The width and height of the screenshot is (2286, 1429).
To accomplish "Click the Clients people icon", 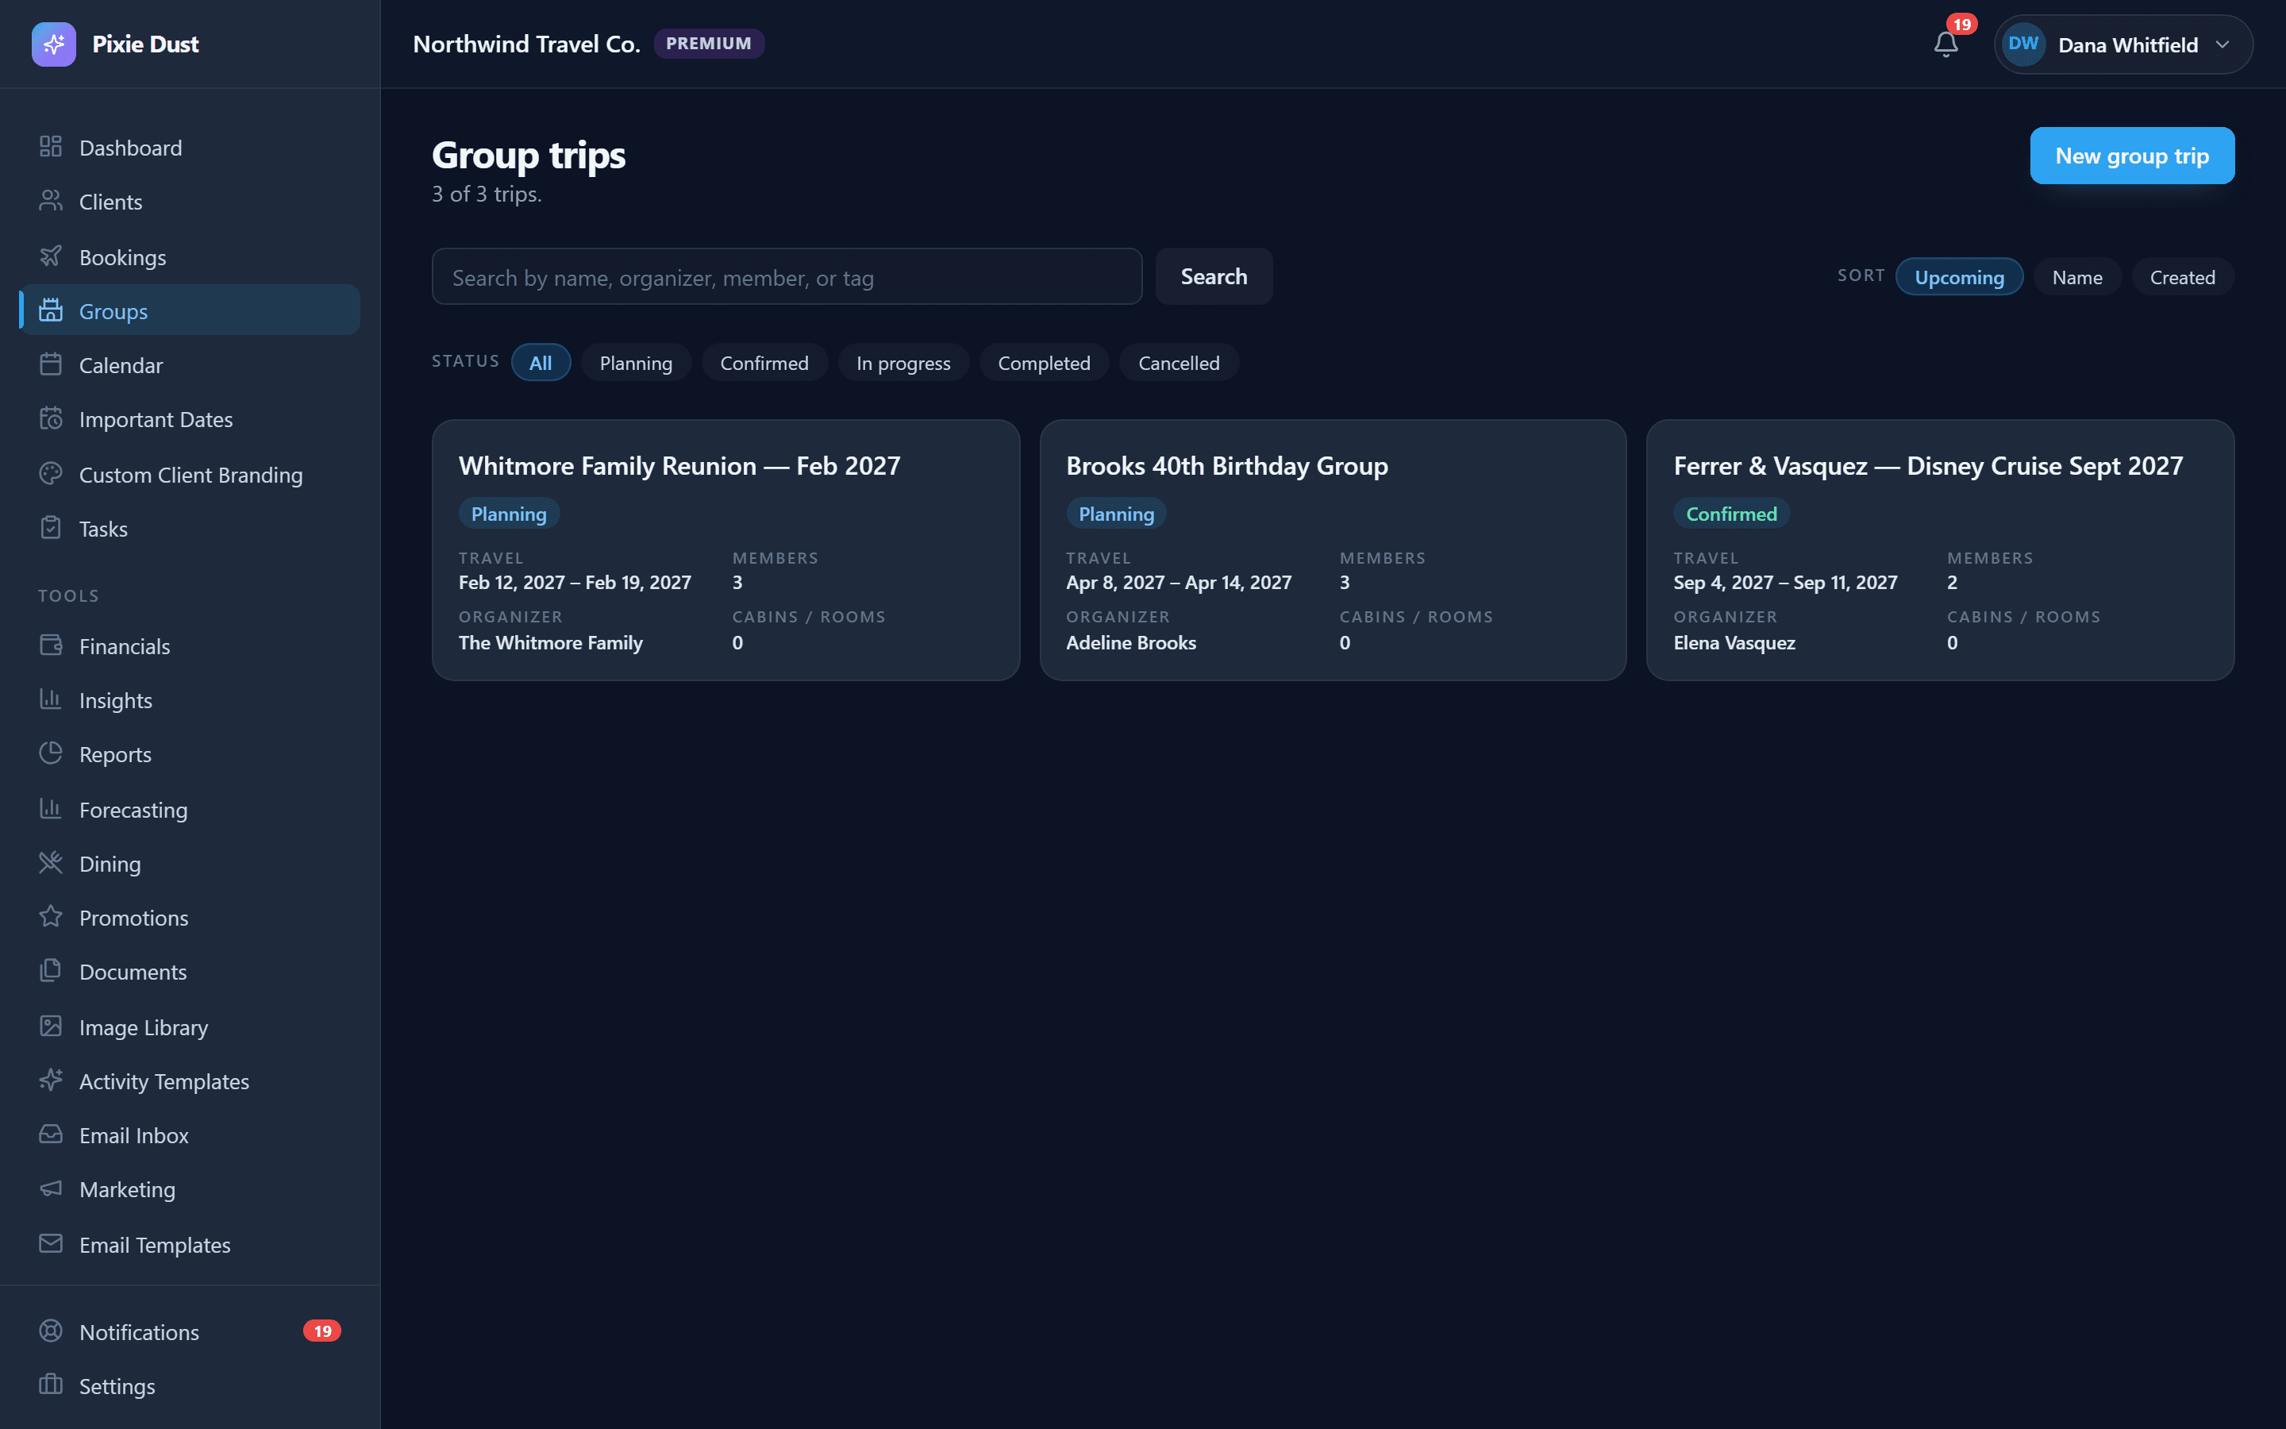I will tap(51, 200).
